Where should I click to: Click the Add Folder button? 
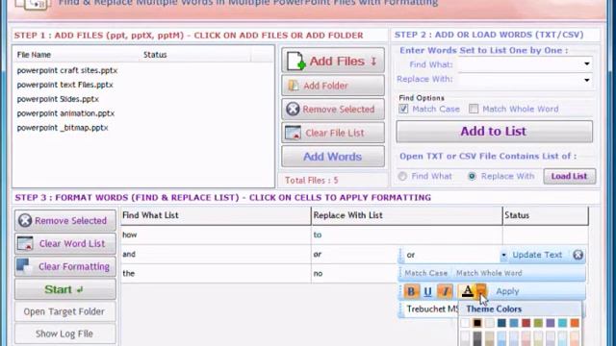click(x=333, y=86)
